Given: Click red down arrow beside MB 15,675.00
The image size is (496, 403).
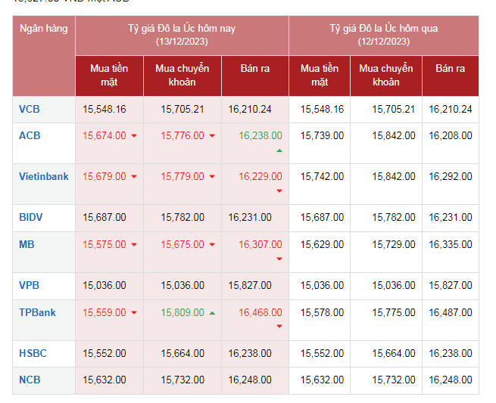Looking at the screenshot, I should (212, 245).
